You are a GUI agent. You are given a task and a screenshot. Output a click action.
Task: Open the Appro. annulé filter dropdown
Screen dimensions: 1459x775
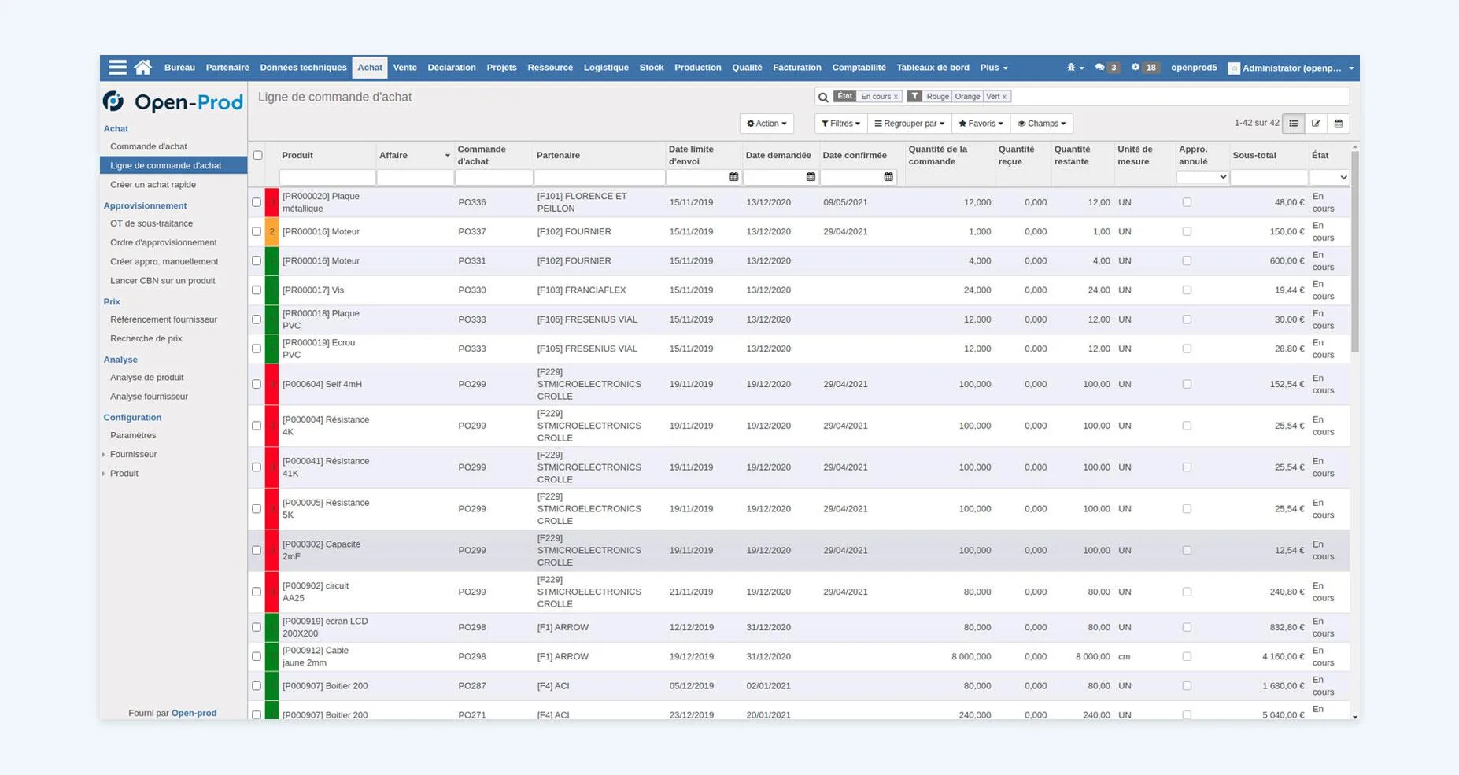click(1202, 177)
